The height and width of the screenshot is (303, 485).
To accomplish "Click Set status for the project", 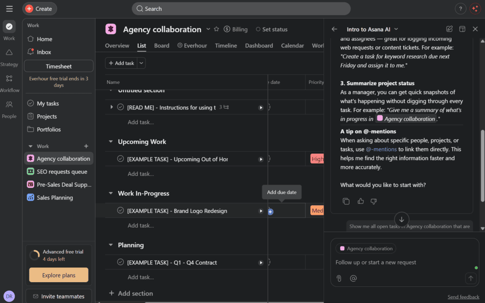I will pyautogui.click(x=271, y=29).
